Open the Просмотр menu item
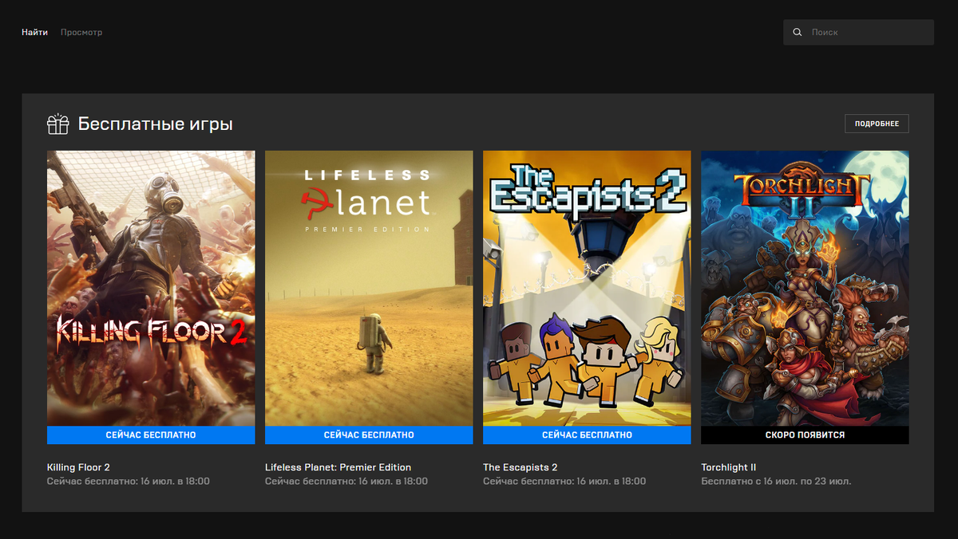958x539 pixels. pos(81,32)
